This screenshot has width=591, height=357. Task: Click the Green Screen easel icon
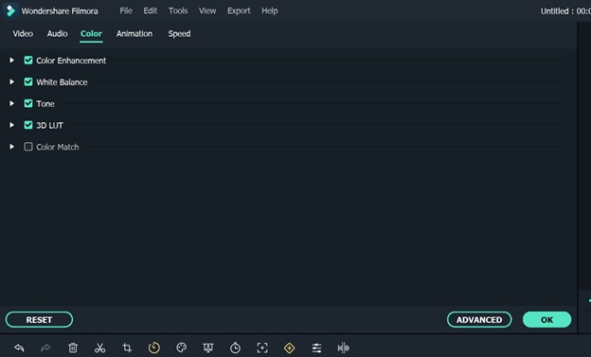208,348
